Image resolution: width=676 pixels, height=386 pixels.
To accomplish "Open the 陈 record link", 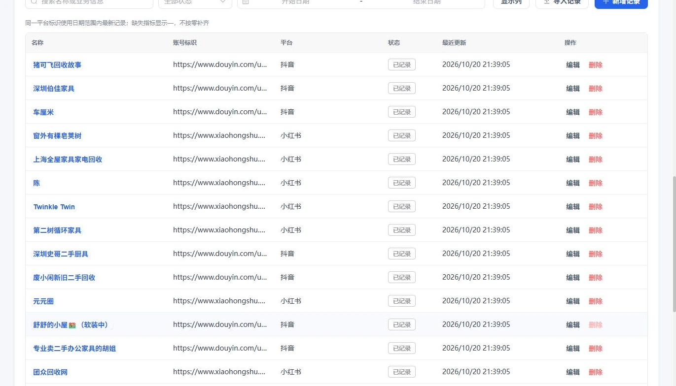I will [36, 183].
